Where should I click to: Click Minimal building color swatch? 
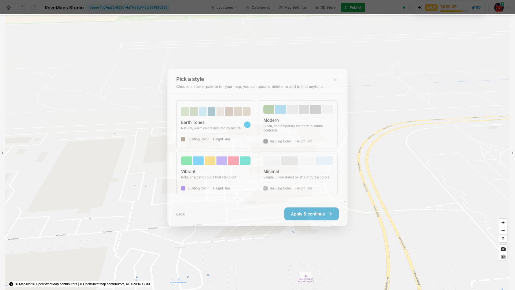pyautogui.click(x=266, y=188)
